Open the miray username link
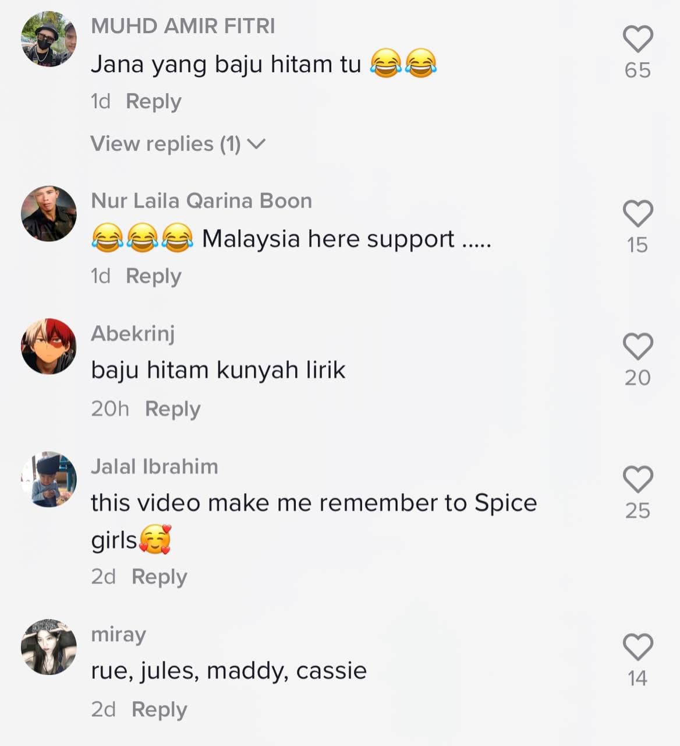 (x=118, y=634)
